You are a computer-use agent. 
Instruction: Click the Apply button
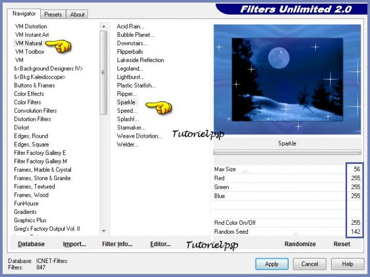(x=271, y=264)
